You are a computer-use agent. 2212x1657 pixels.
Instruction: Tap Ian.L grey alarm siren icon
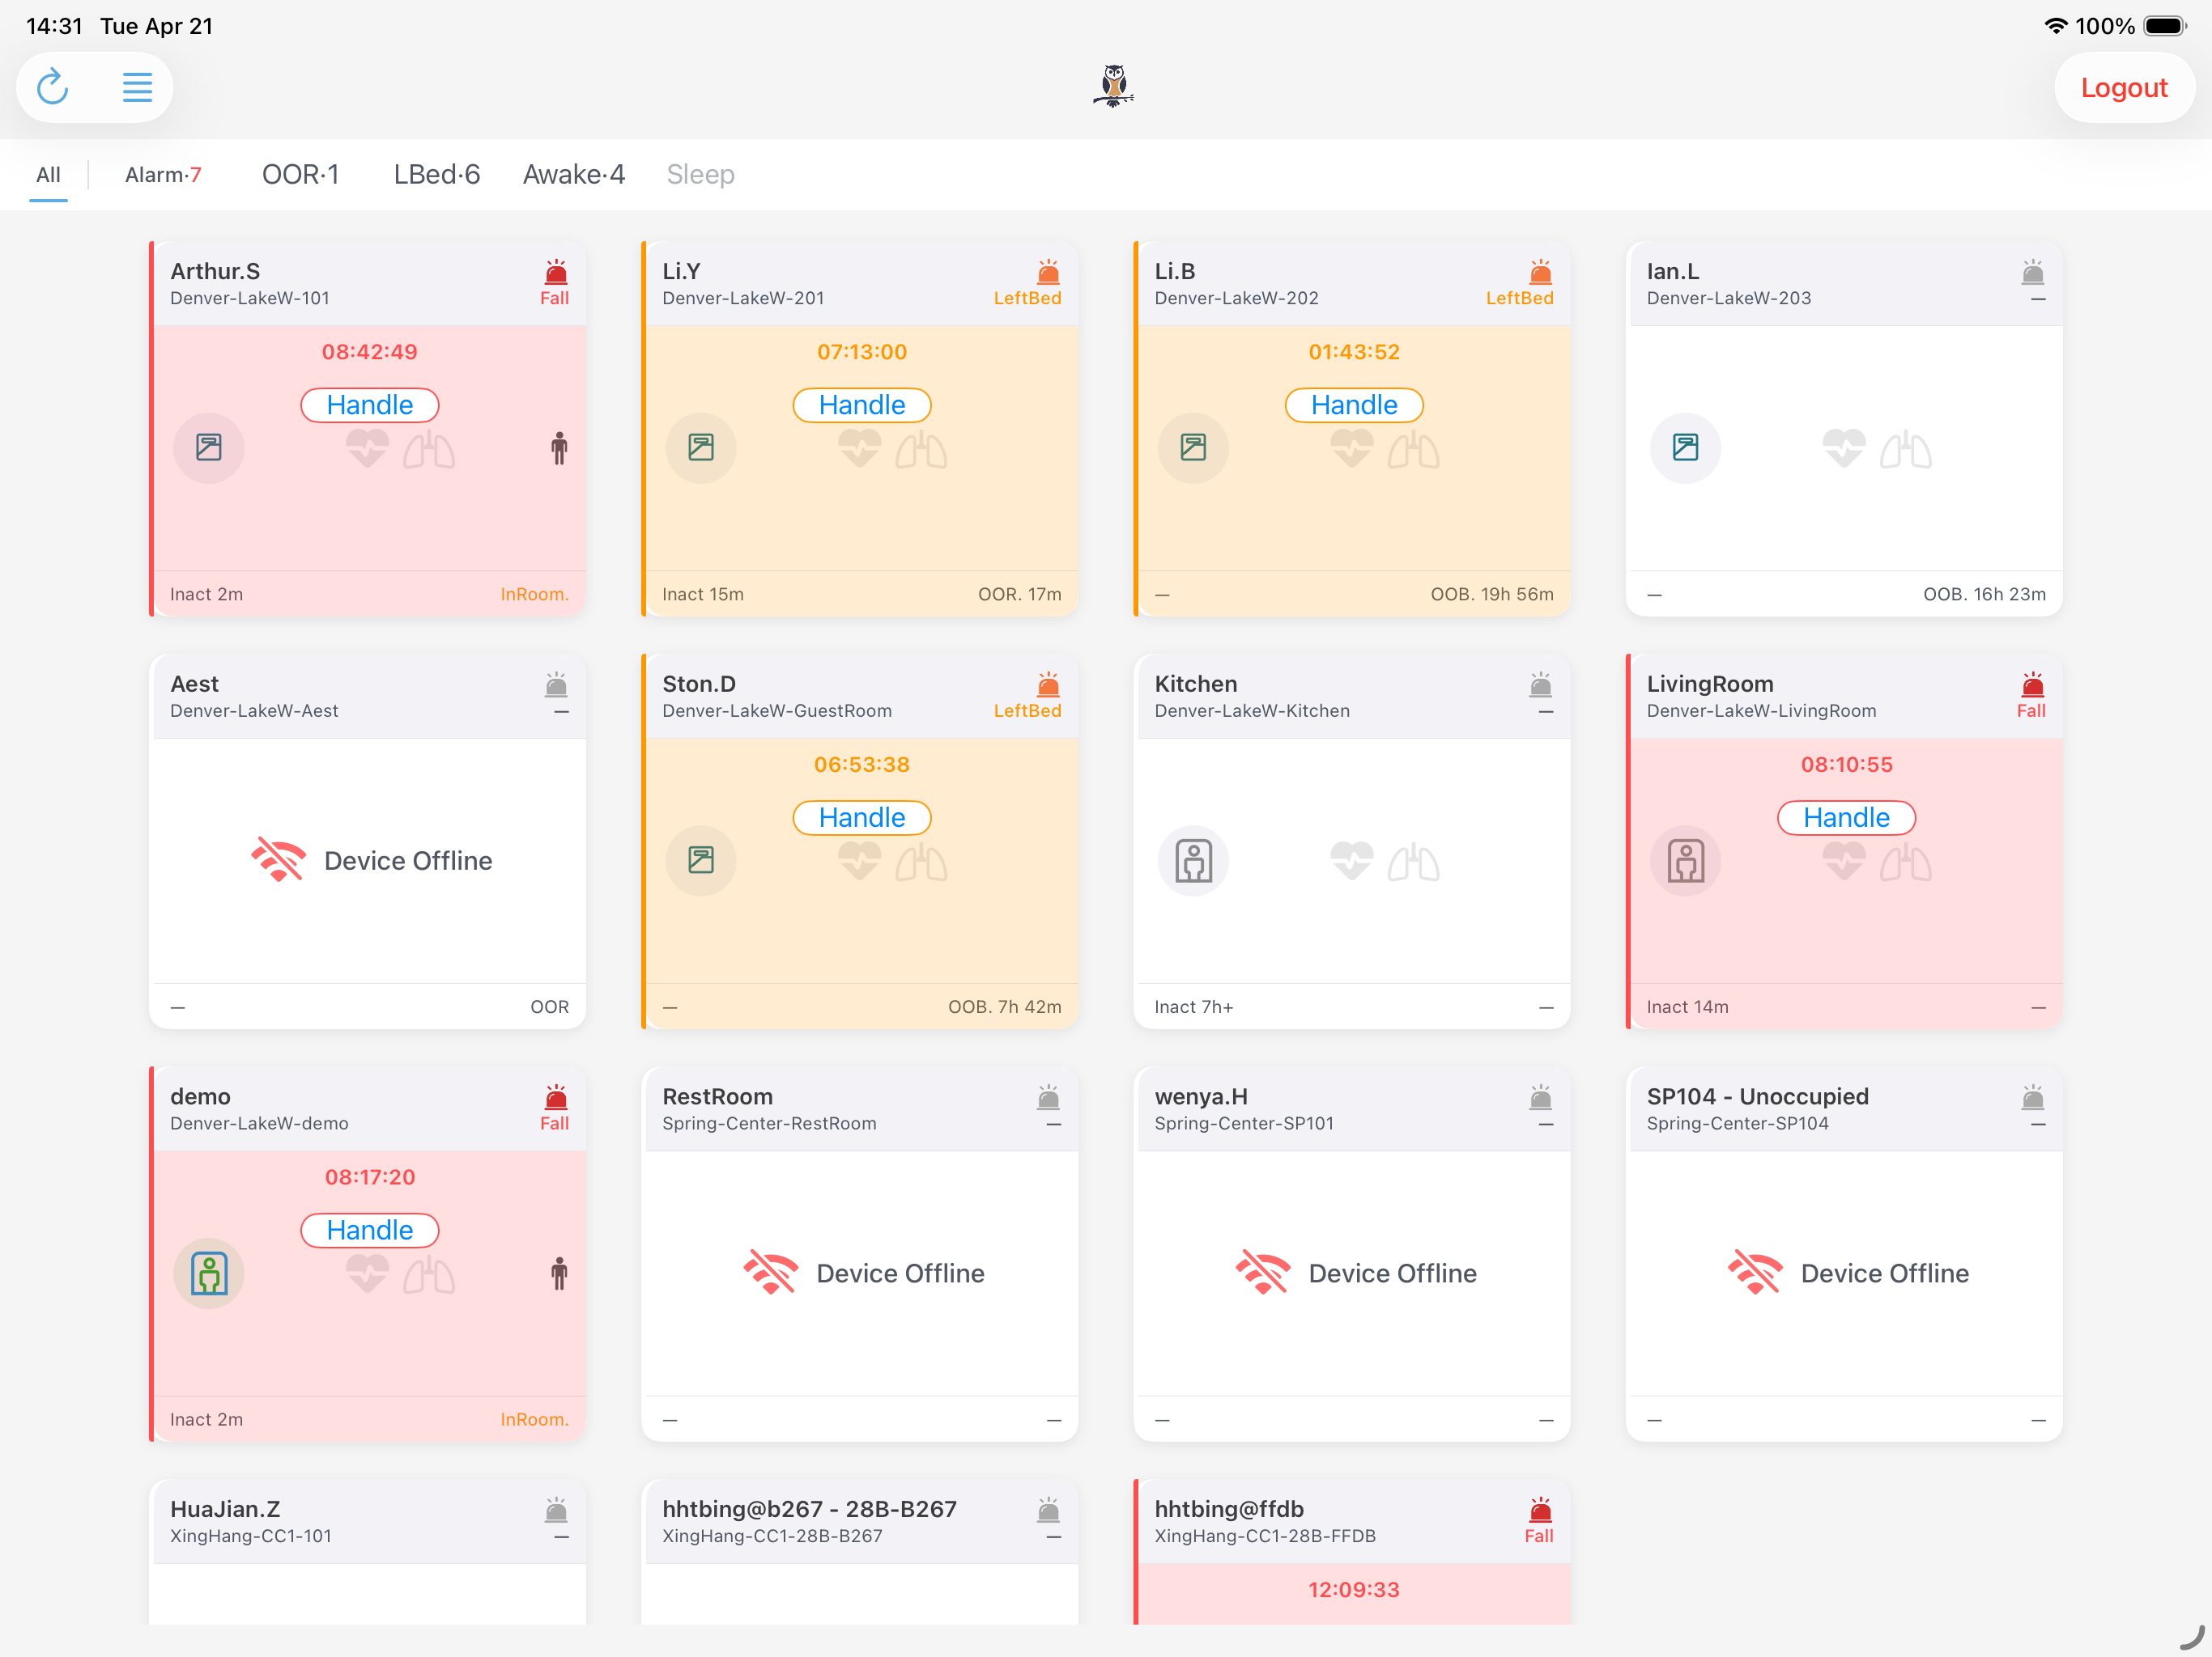coord(2032,272)
